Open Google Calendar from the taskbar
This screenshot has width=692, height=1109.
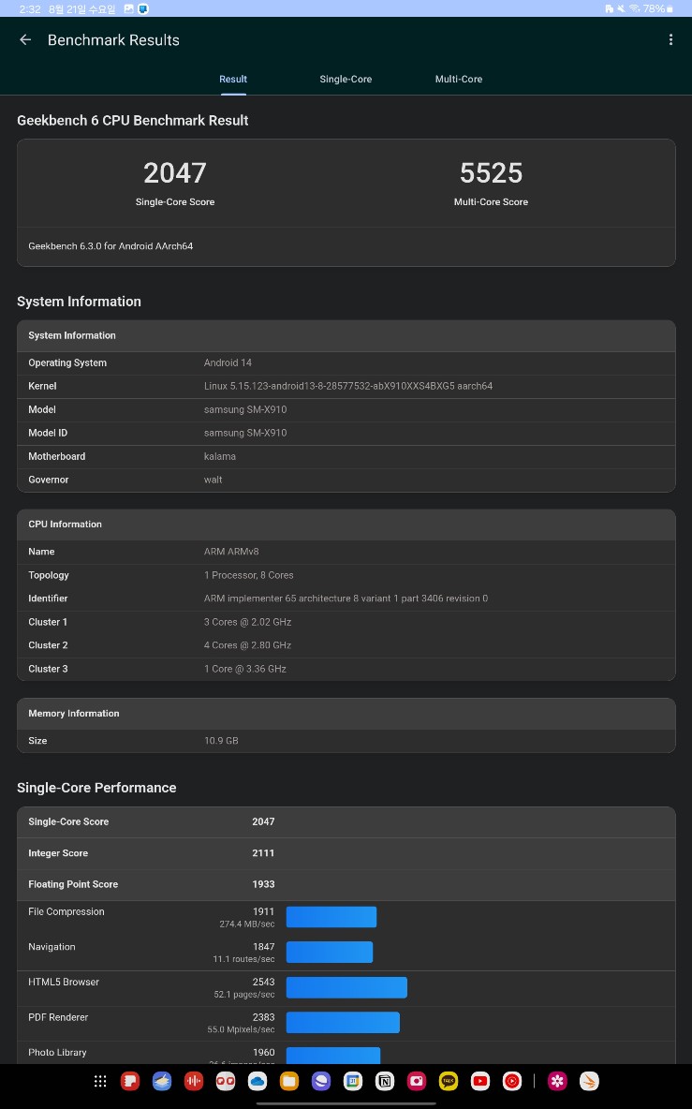tap(353, 1081)
